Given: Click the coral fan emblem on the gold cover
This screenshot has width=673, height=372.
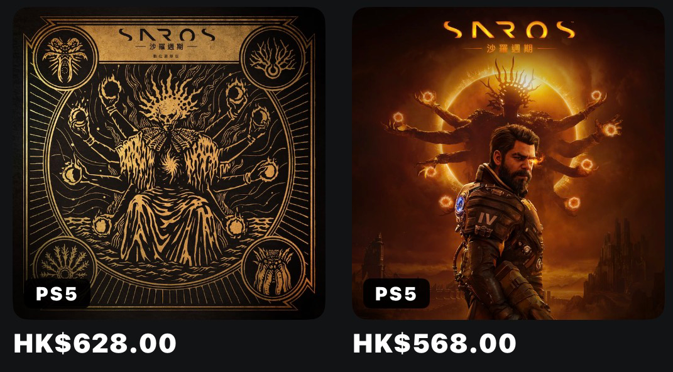Looking at the screenshot, I should click(x=64, y=263).
